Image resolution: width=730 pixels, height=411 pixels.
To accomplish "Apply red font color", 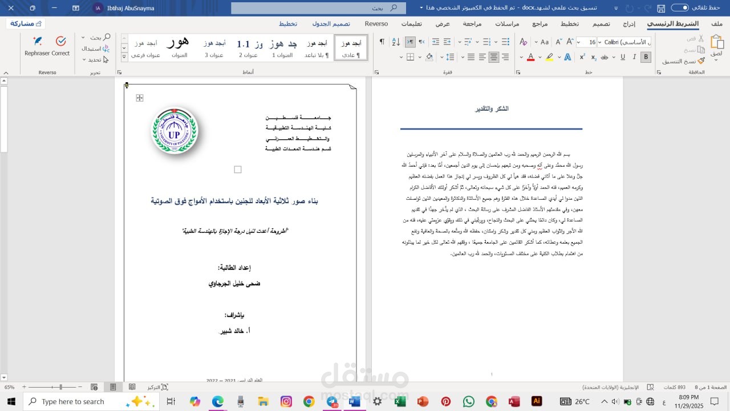I will pos(530,57).
